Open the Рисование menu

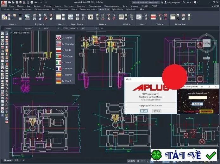tap(69, 6)
